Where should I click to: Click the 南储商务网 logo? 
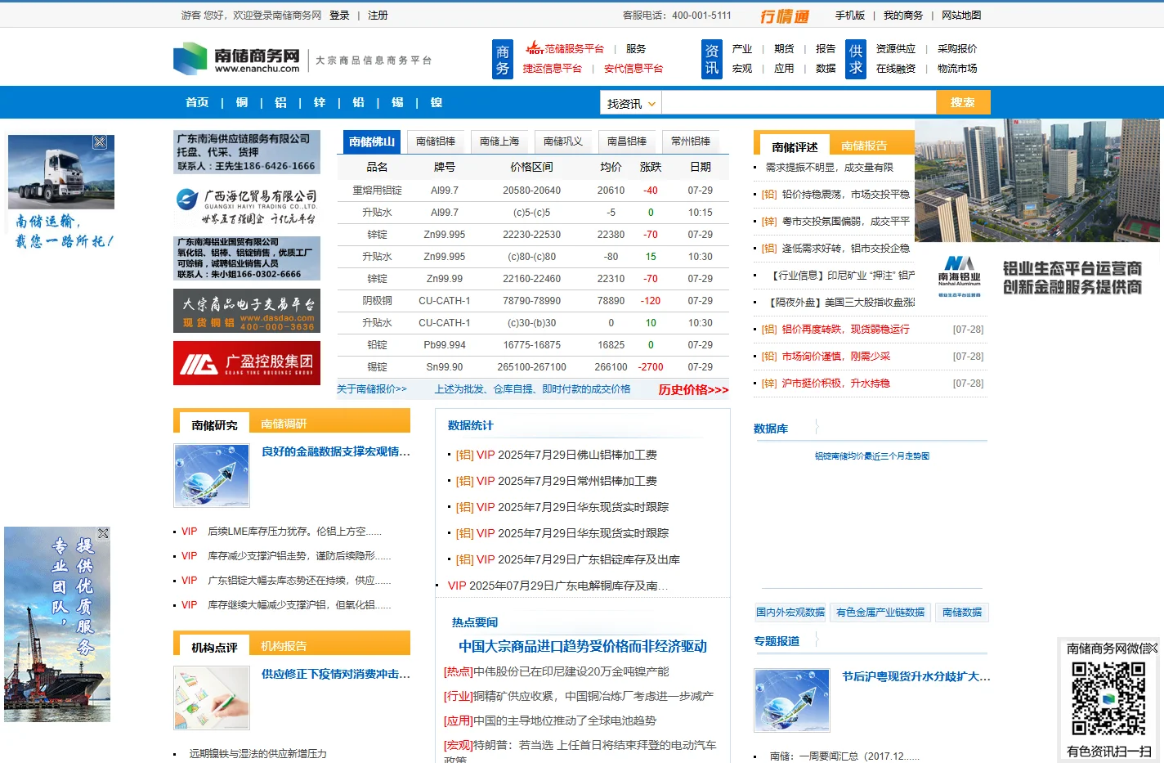tap(237, 59)
